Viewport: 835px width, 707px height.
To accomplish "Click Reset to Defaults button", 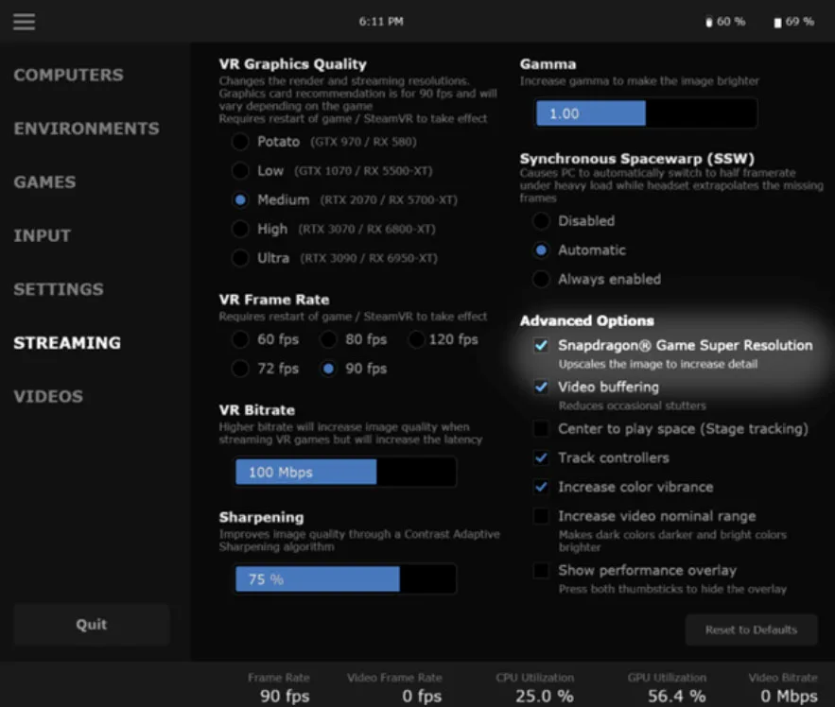I will [752, 629].
